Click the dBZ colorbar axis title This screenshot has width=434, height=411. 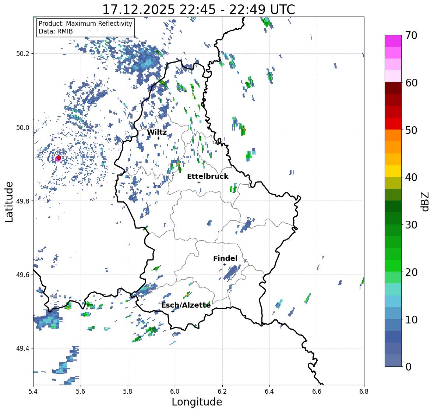426,201
